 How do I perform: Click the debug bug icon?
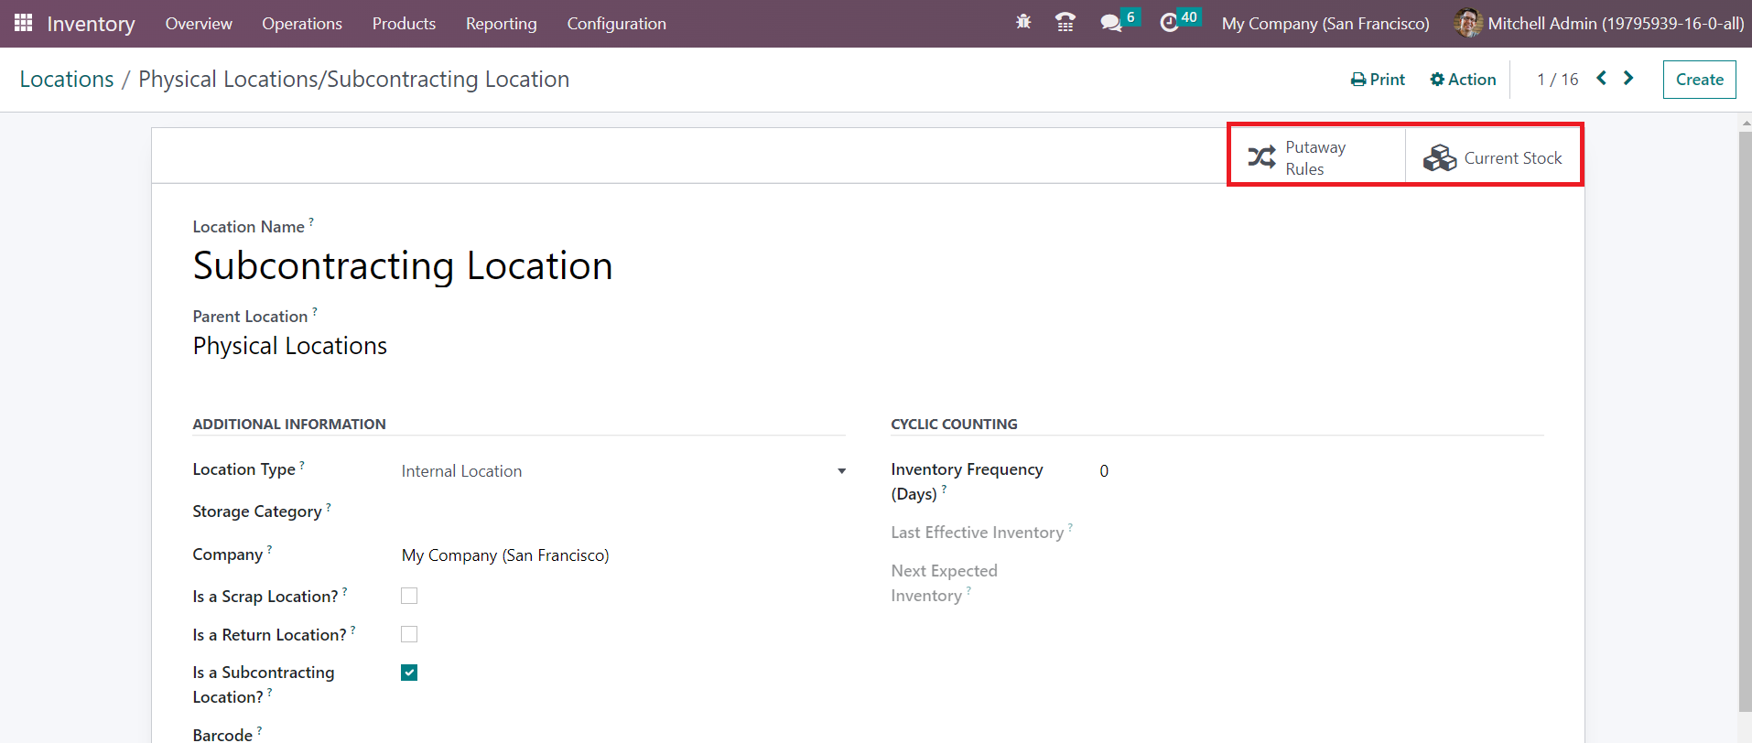point(1023,22)
